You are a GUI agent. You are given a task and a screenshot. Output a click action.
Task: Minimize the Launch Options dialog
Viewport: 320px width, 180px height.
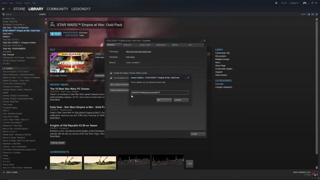click(x=185, y=78)
